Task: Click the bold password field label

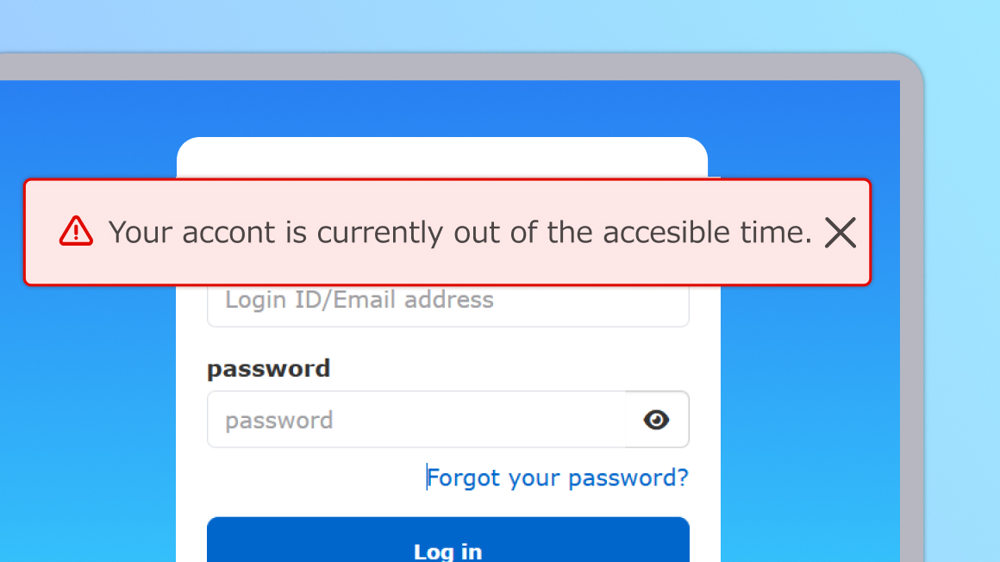Action: (268, 369)
